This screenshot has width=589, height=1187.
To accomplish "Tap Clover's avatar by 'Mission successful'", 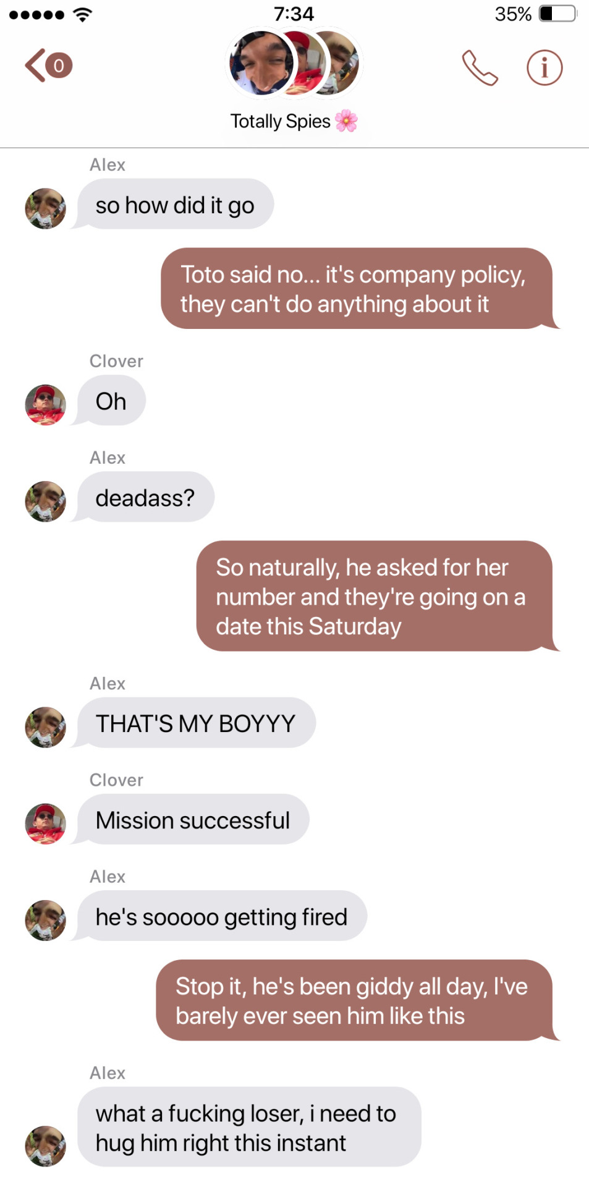I will tap(45, 823).
